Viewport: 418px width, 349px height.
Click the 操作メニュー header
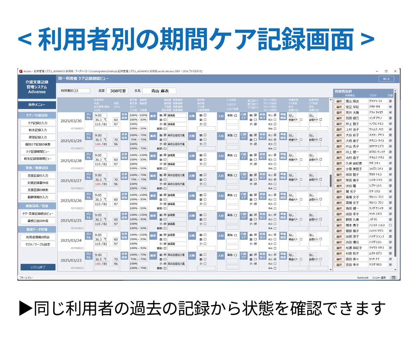click(37, 104)
